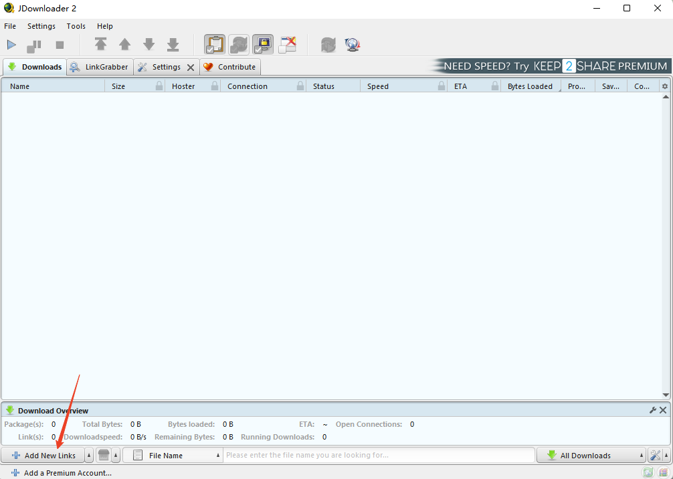This screenshot has width=673, height=479.
Task: Open Download Overview wrench settings icon
Action: coord(653,410)
